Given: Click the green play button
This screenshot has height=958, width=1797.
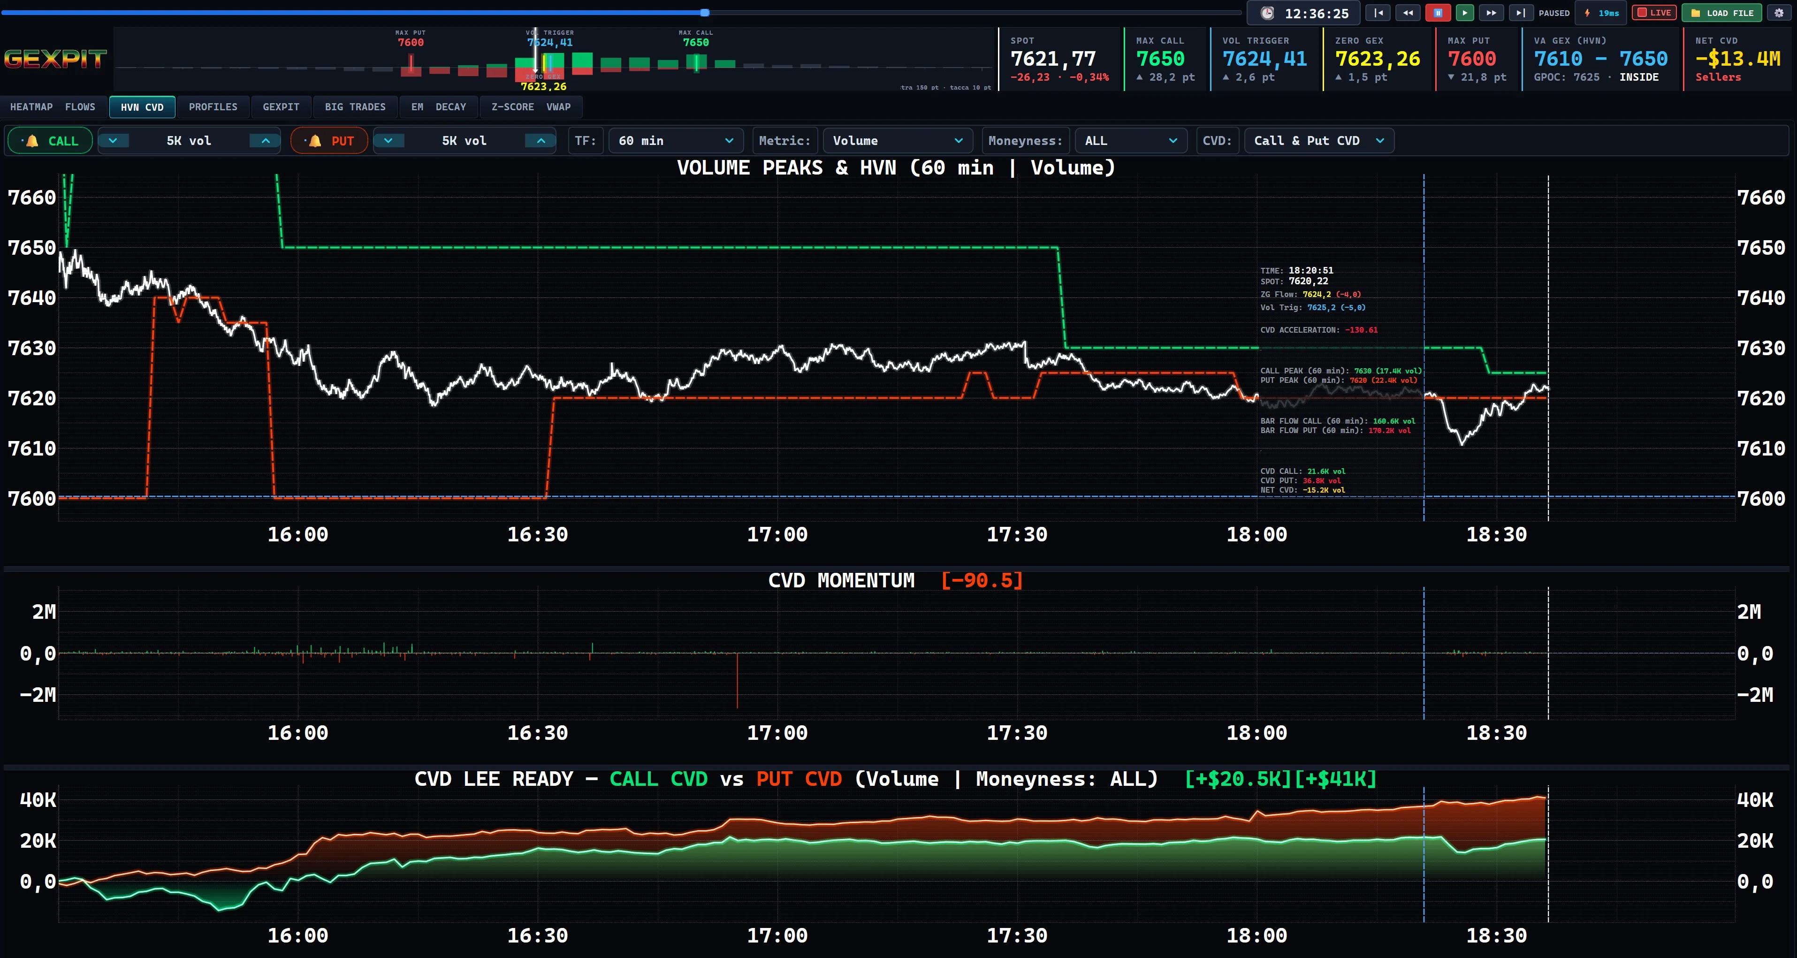Looking at the screenshot, I should pos(1465,13).
